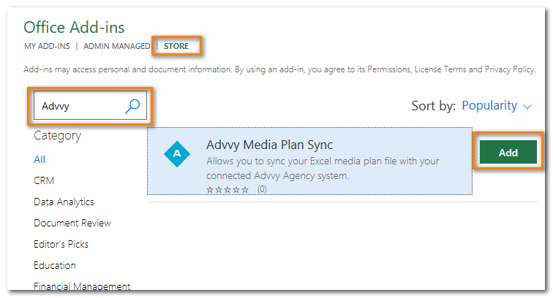Open the Financial Management category
Viewport: 553px width, 298px height.
tap(82, 286)
